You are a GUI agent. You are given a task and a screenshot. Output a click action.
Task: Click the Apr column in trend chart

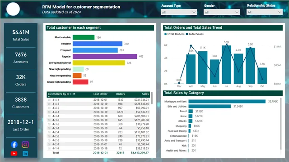pyautogui.click(x=191, y=69)
